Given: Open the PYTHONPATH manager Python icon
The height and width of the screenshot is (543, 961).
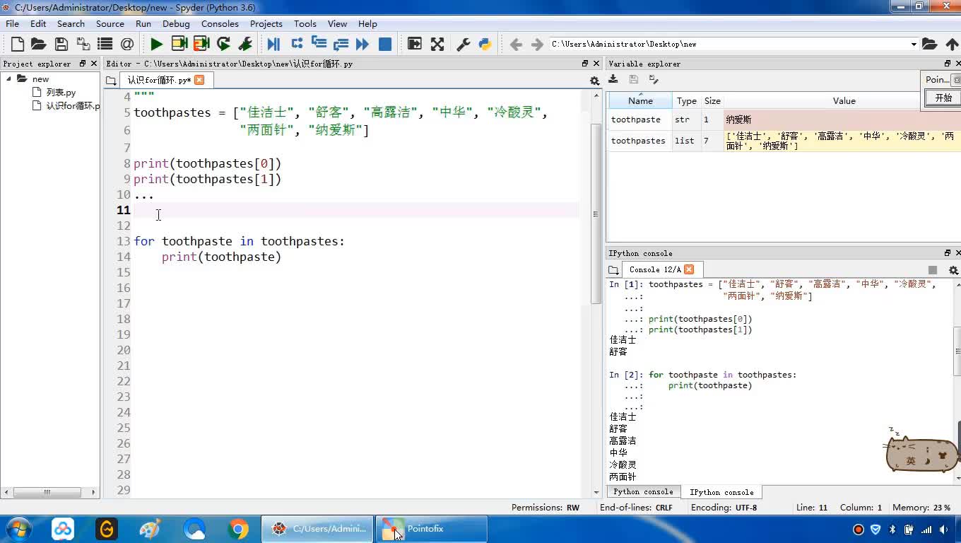Looking at the screenshot, I should [485, 44].
